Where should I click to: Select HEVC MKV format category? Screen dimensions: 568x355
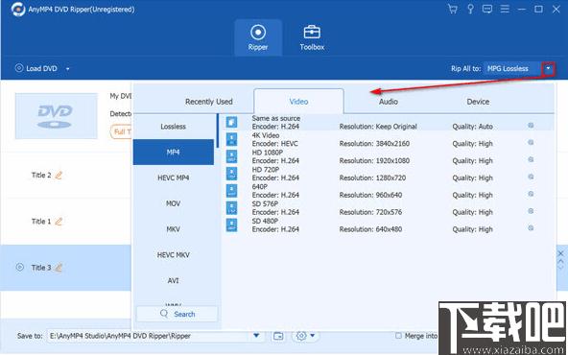click(x=173, y=255)
